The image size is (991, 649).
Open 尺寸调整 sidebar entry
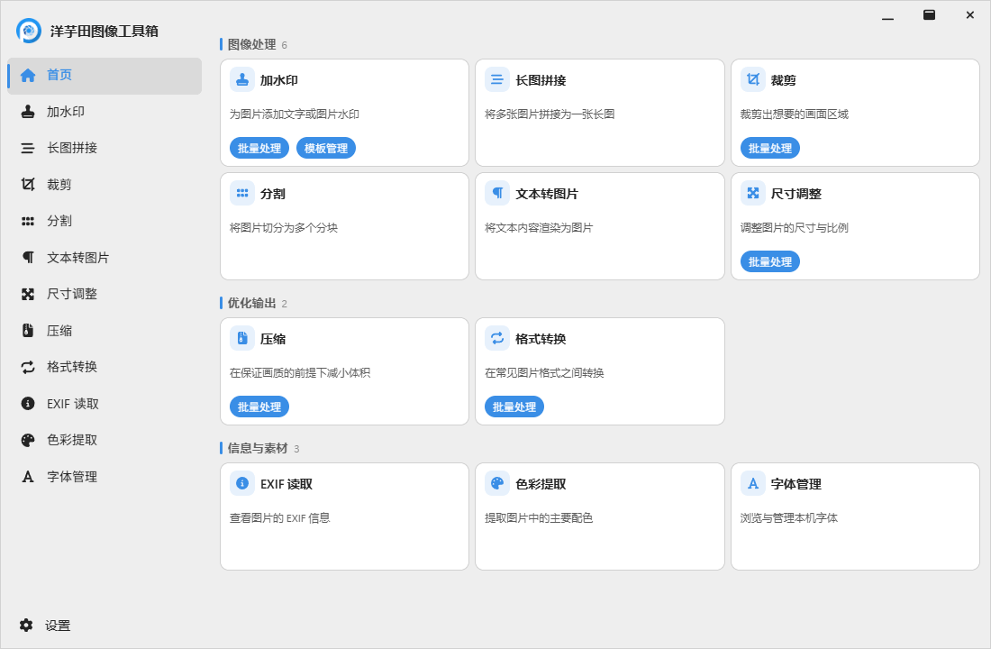point(105,294)
